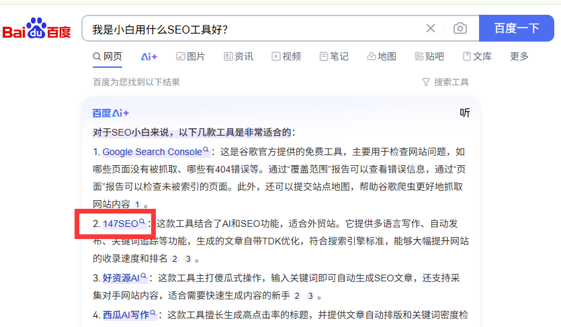The height and width of the screenshot is (327, 561).
Task: Click citation 2 after 收录速度和排名
Action: [175, 259]
